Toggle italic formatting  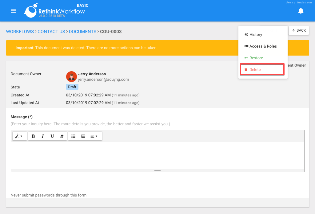42,136
